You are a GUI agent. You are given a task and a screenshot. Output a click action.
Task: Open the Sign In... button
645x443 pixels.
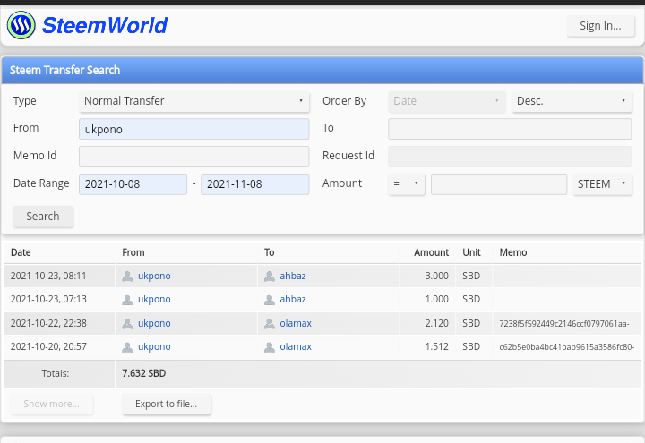[x=600, y=26]
